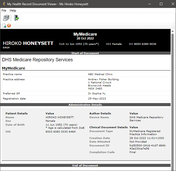This screenshot has height=171, width=176.
Task: Click the MyMedicare section heading
Action: [14, 68]
